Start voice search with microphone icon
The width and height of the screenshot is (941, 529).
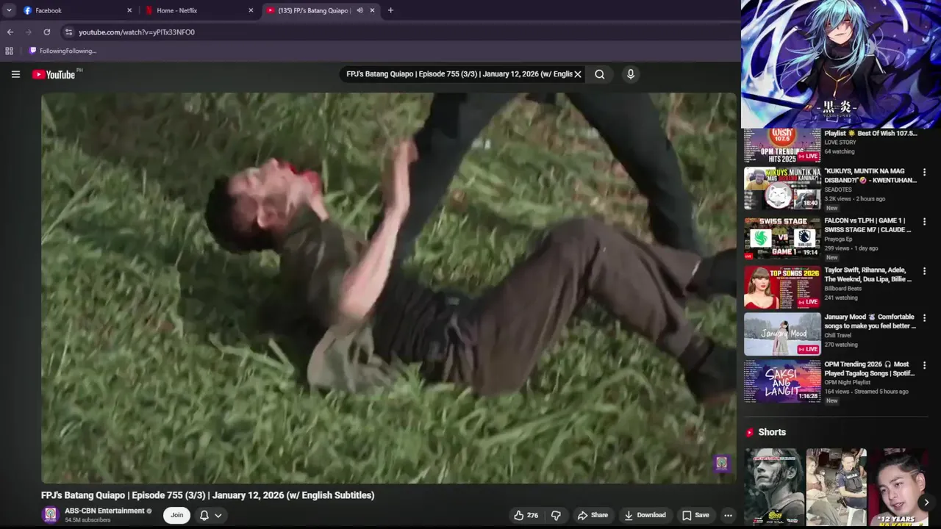pyautogui.click(x=631, y=74)
